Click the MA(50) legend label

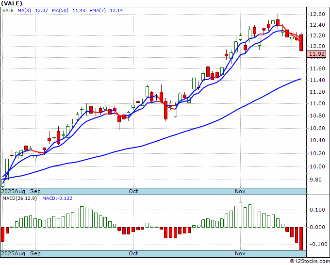[60, 11]
